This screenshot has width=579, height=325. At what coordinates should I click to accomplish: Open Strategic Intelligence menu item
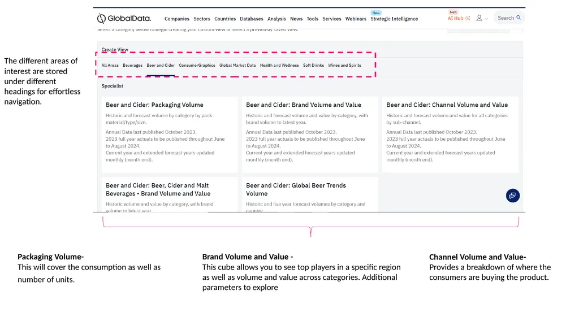394,19
